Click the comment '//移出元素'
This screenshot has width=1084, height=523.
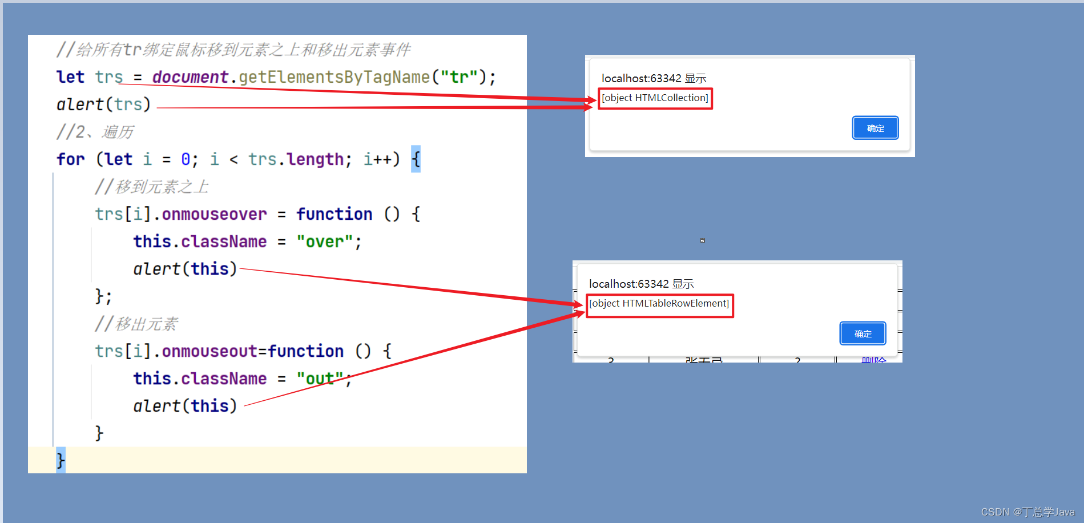[136, 324]
